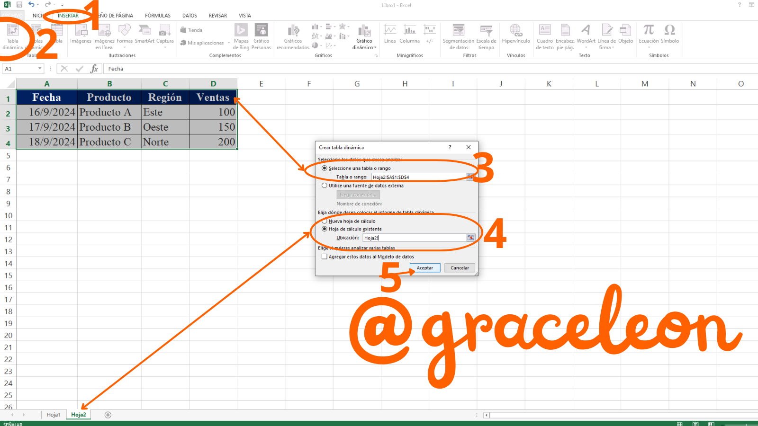Viewport: 758px width, 426px height.
Task: Click the help question mark in dialog title
Action: pyautogui.click(x=450, y=147)
